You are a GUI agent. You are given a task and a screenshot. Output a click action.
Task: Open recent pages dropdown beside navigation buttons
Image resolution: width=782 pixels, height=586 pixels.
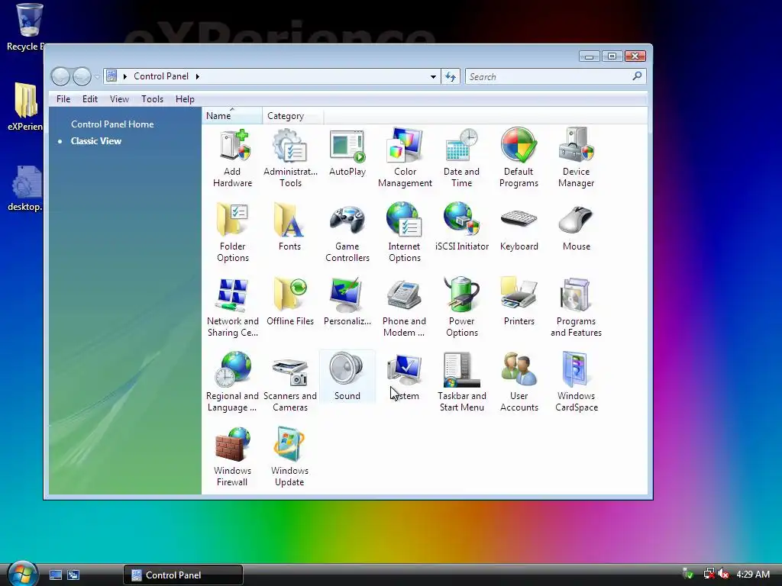click(x=97, y=77)
